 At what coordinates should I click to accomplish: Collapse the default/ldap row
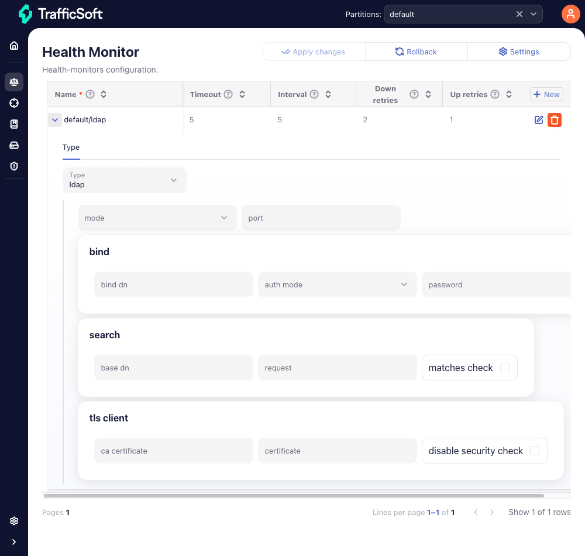coord(55,120)
